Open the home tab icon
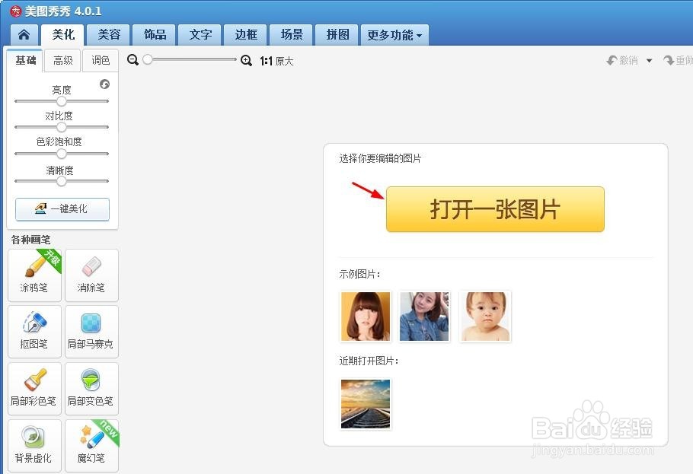693x474 pixels. click(24, 35)
